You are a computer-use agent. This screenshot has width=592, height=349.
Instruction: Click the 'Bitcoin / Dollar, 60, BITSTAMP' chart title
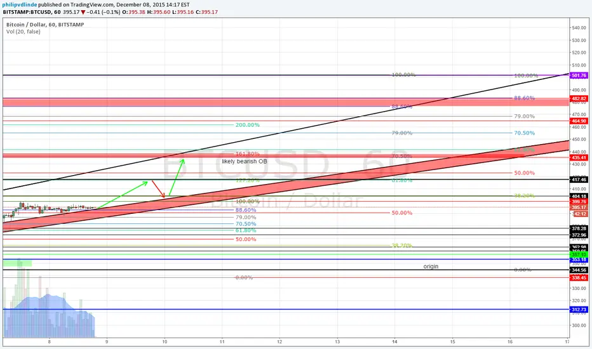point(45,25)
